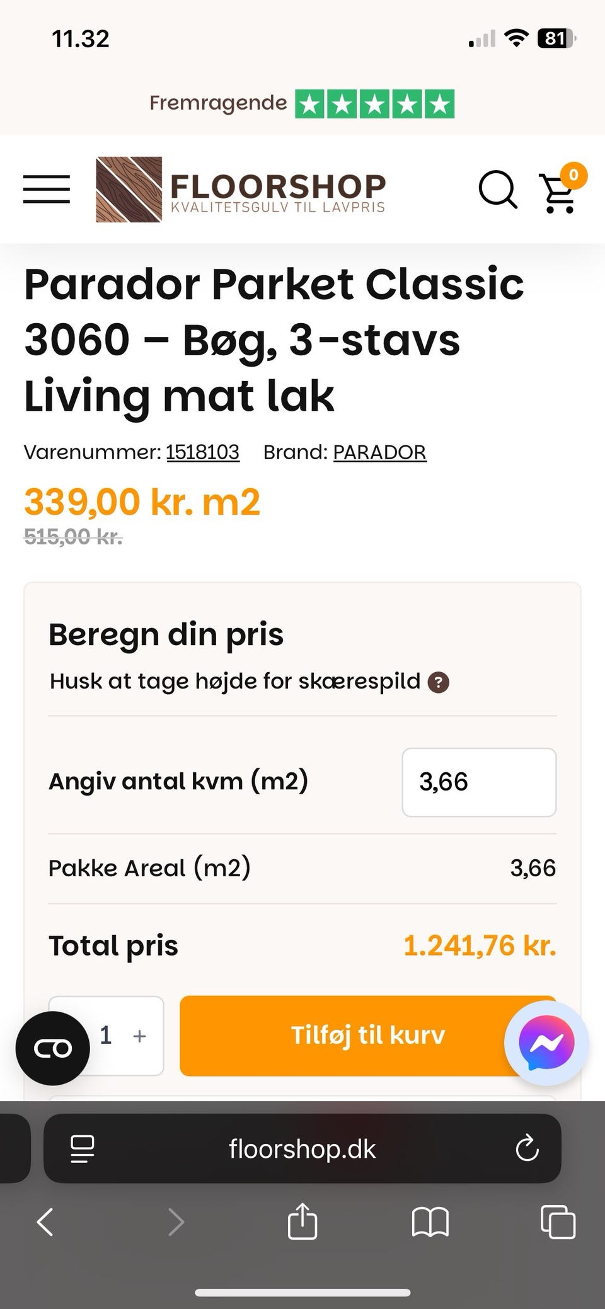Open the page settings menu in address bar
The height and width of the screenshot is (1309, 605).
pyautogui.click(x=82, y=1148)
